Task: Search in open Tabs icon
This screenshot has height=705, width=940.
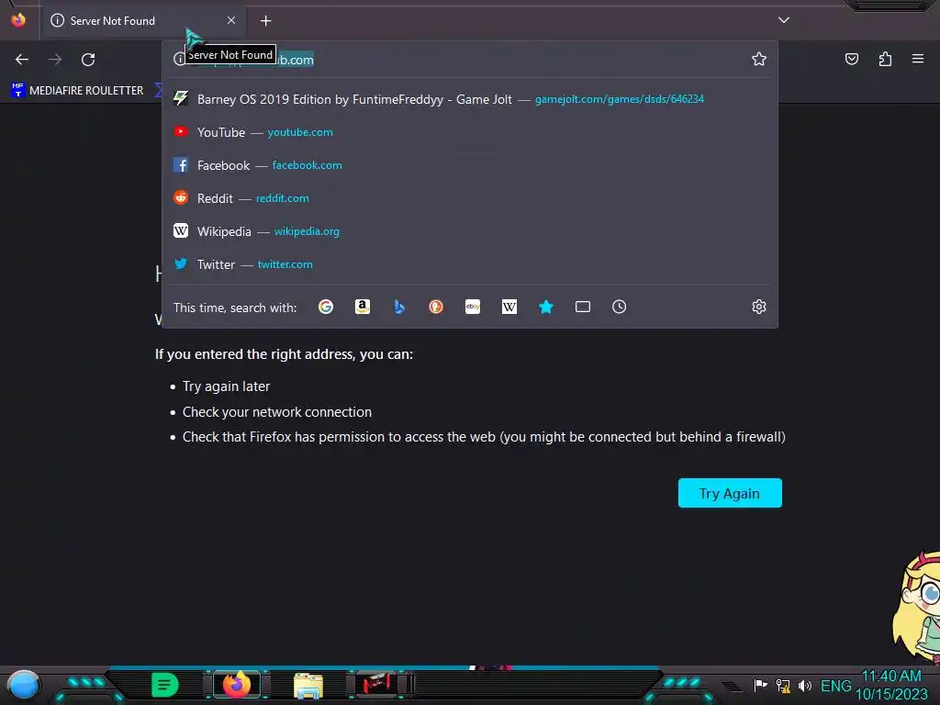Action: [x=583, y=307]
